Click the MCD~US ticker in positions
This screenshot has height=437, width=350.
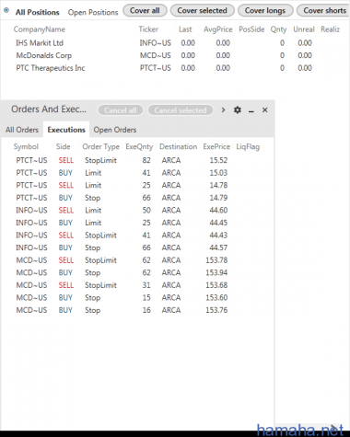[156, 55]
